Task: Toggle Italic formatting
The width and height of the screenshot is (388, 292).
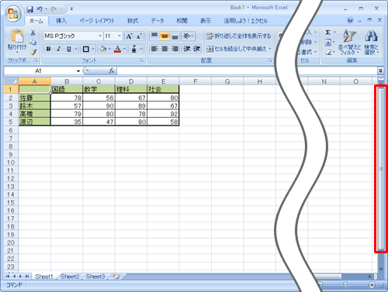Action: [59, 49]
